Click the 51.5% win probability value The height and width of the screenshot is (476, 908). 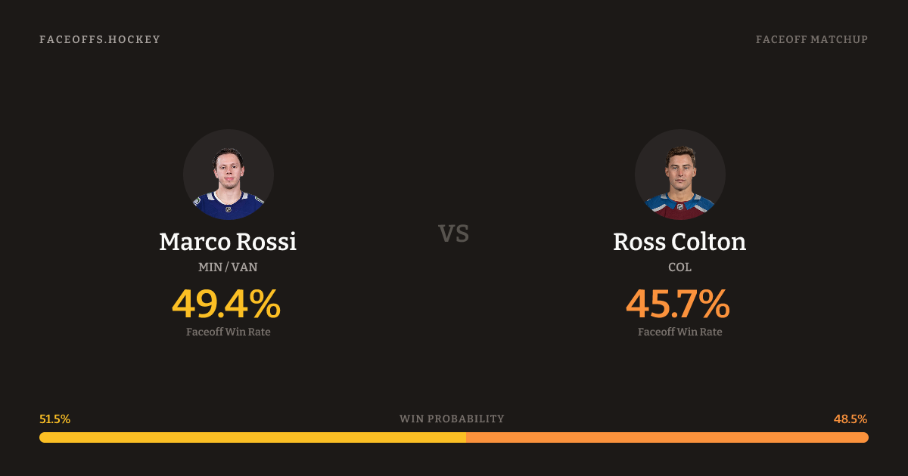click(x=55, y=419)
